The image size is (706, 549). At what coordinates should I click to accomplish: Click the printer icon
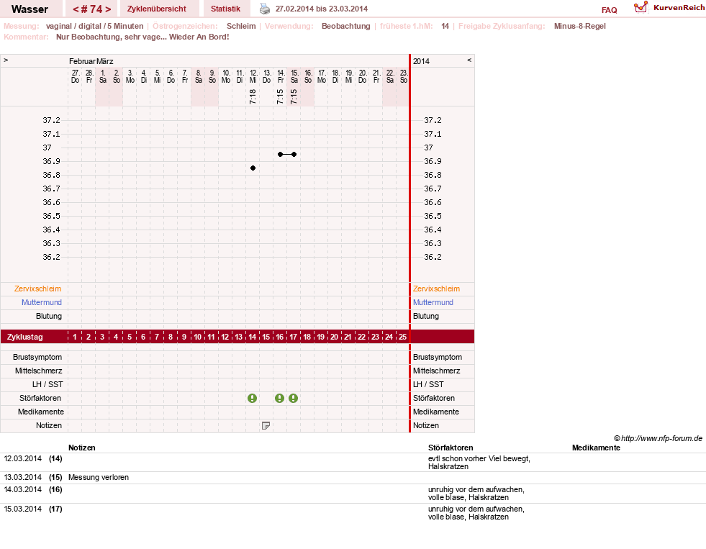[265, 9]
